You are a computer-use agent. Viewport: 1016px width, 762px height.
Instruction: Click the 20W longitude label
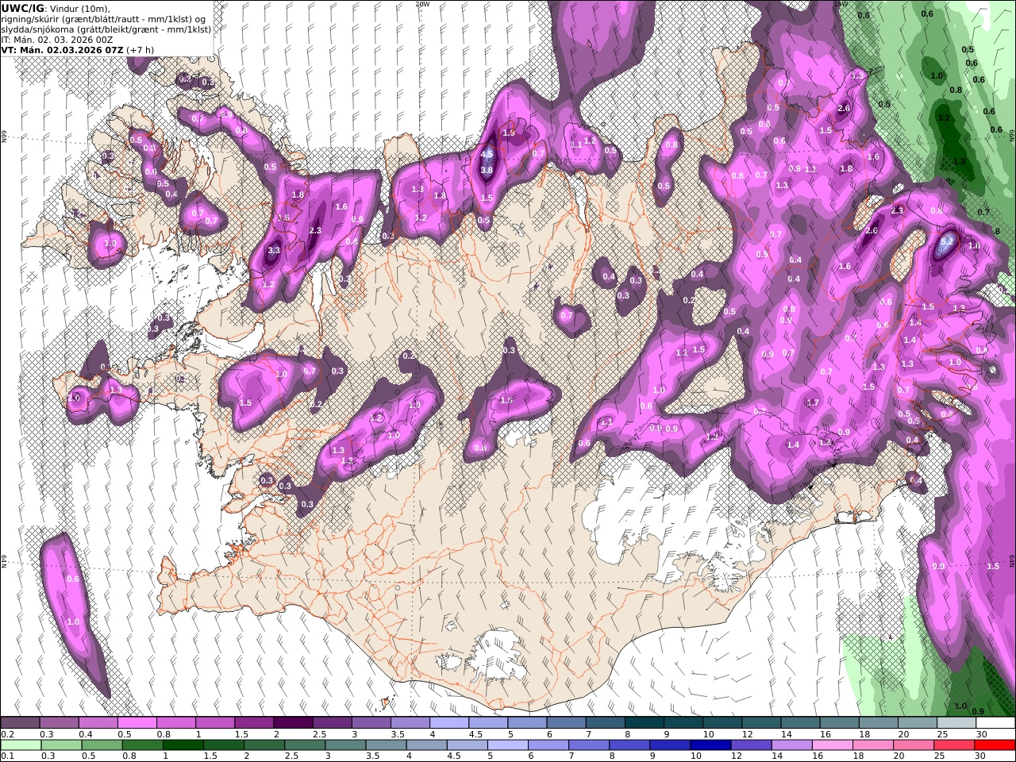click(422, 4)
